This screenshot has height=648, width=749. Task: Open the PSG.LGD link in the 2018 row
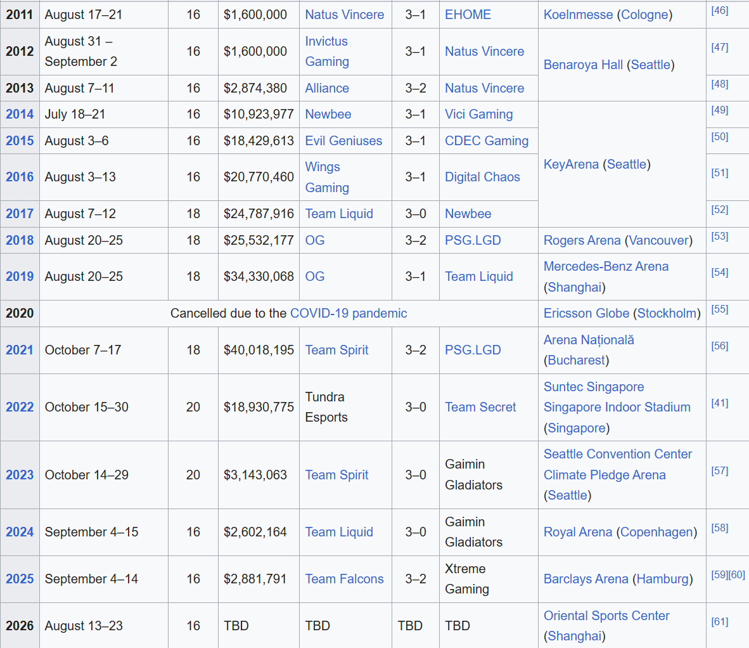473,240
